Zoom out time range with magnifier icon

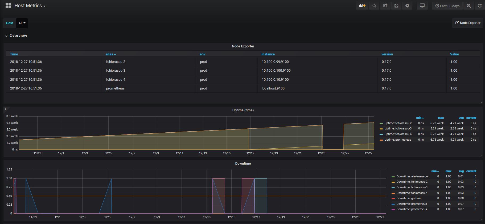click(469, 6)
